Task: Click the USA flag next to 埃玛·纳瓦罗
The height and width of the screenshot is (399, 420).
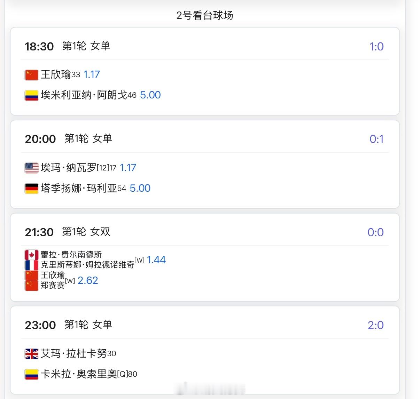Action: point(31,168)
